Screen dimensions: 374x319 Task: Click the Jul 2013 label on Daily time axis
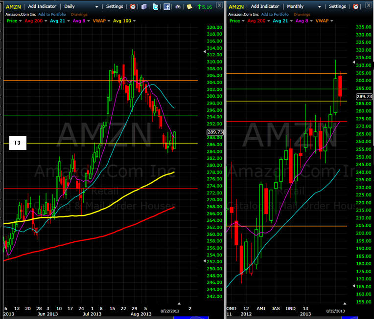92,314
